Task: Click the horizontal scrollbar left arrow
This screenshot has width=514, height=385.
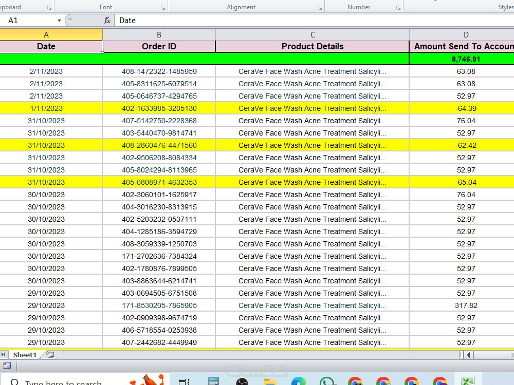Action: click(x=468, y=355)
